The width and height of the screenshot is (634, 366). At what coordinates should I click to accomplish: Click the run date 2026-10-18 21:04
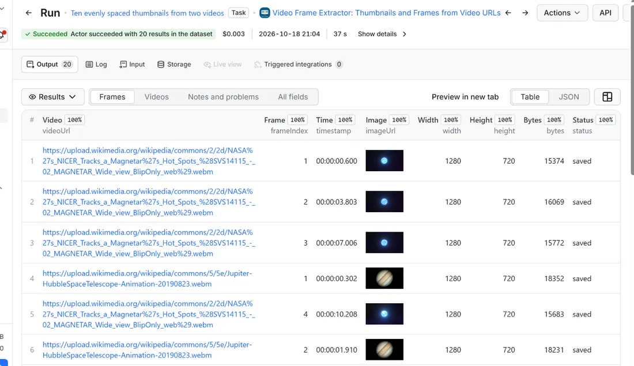pyautogui.click(x=289, y=34)
